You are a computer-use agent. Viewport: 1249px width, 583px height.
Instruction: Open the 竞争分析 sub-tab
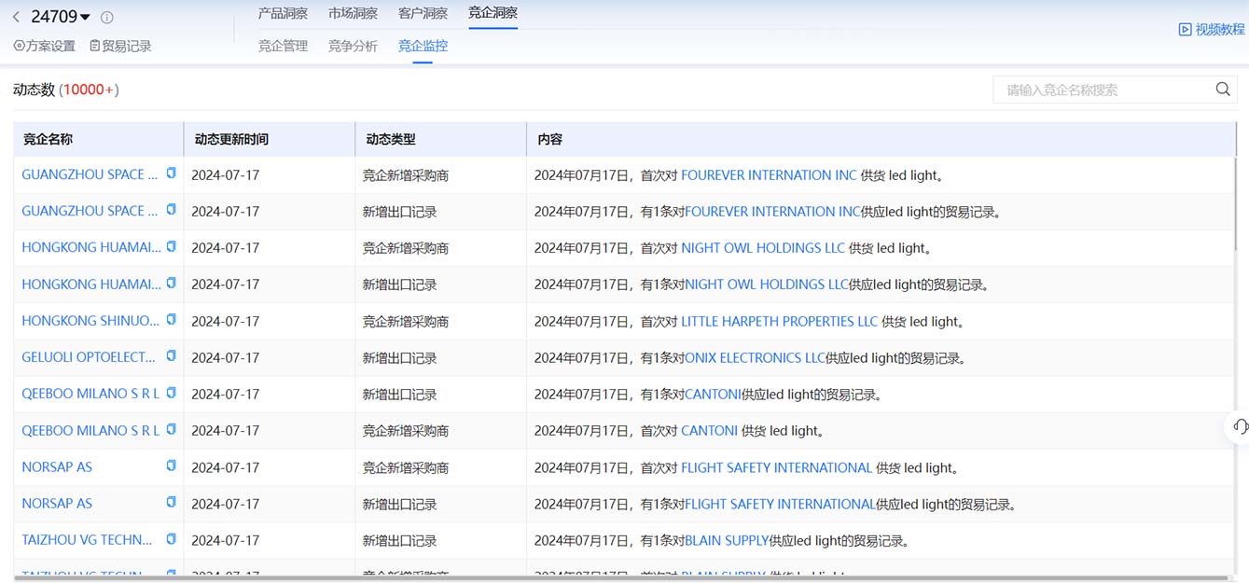coord(353,46)
